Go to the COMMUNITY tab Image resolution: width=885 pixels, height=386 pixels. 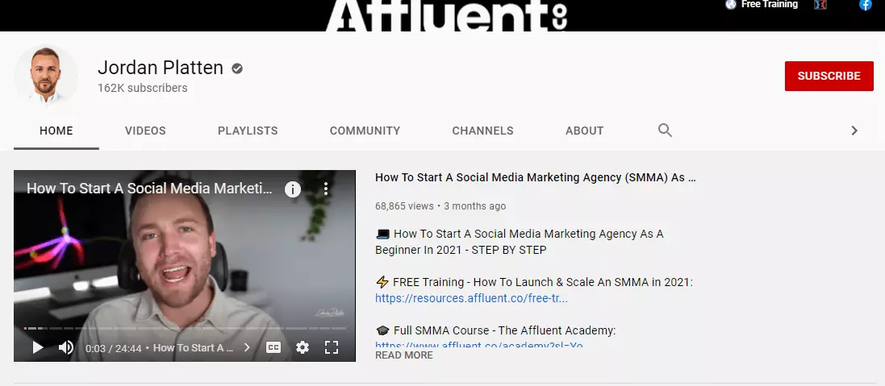[x=365, y=131]
